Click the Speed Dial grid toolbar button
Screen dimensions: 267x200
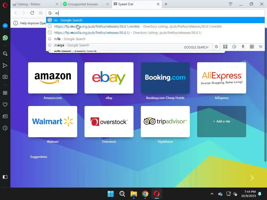[40, 13]
